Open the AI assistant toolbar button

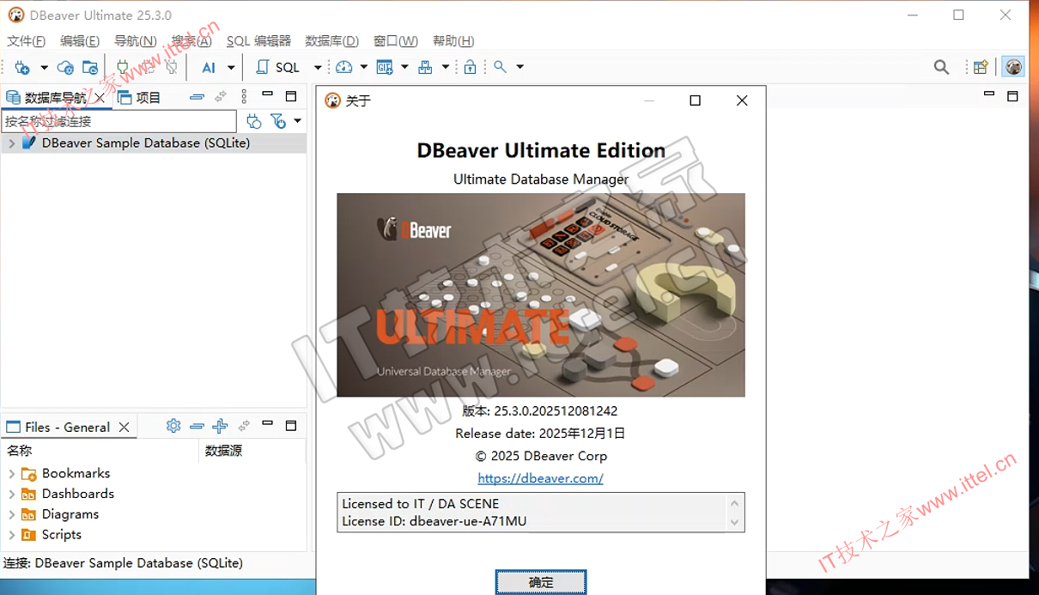pos(209,67)
